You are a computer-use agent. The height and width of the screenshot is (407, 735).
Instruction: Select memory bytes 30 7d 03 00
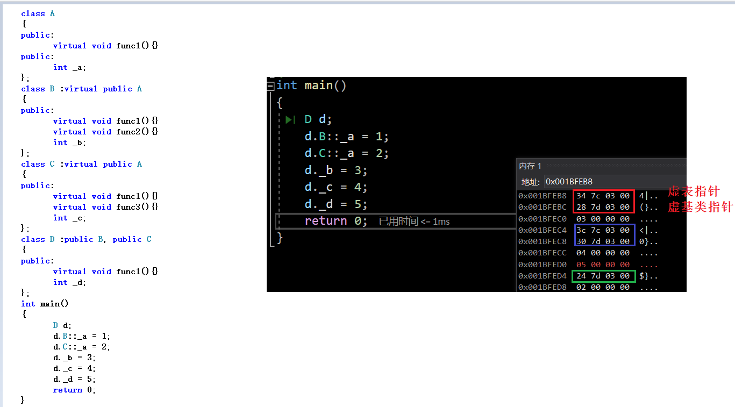[603, 241]
